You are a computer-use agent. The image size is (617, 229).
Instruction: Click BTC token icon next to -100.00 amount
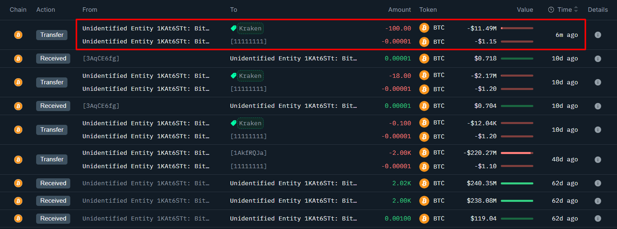(x=424, y=28)
